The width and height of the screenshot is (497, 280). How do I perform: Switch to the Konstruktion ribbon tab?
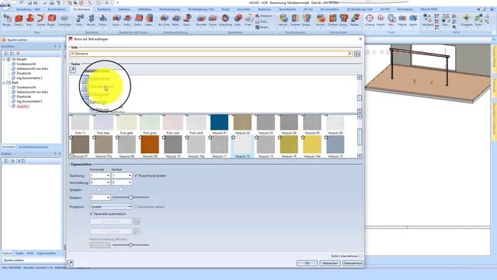(x=57, y=9)
